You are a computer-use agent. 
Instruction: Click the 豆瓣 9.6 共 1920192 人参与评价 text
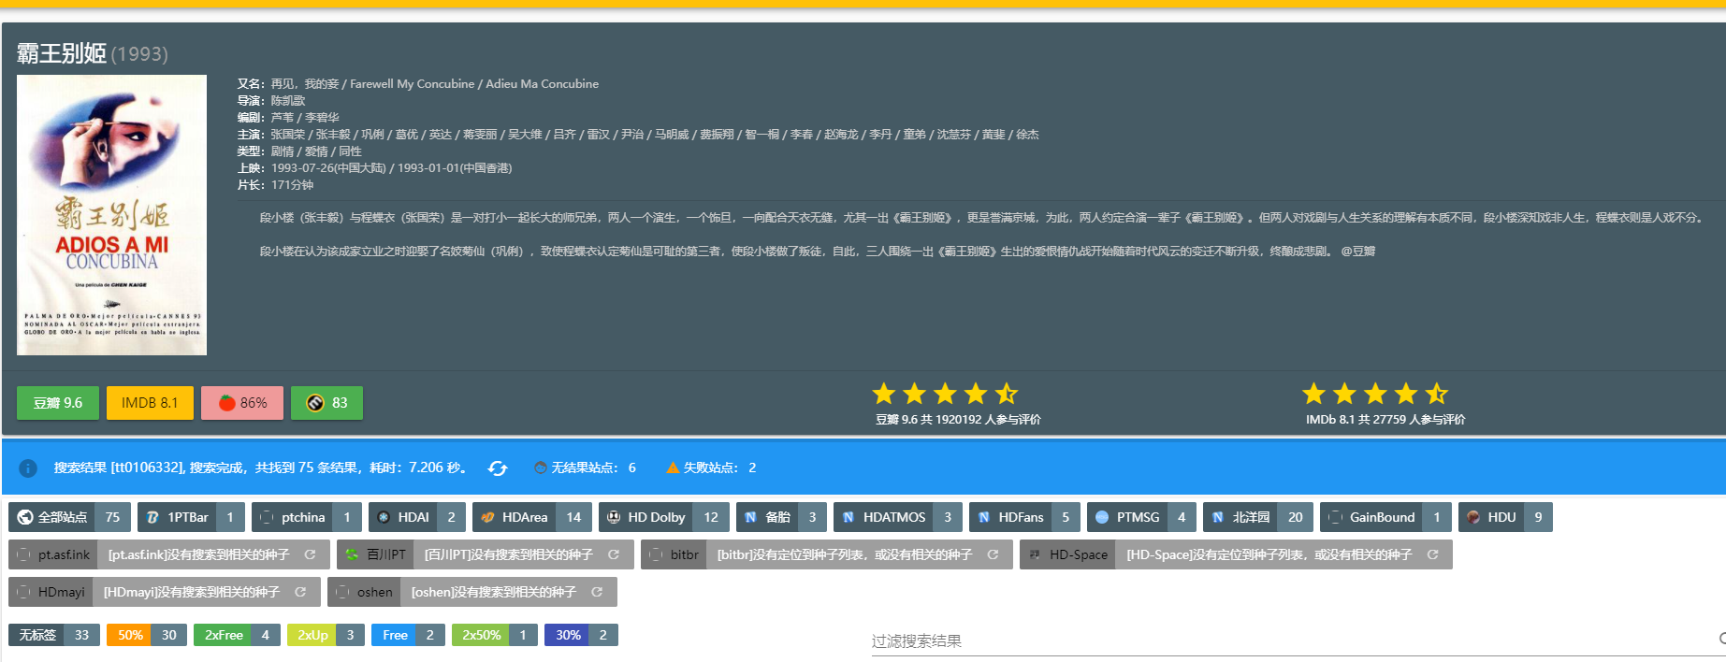click(x=958, y=420)
